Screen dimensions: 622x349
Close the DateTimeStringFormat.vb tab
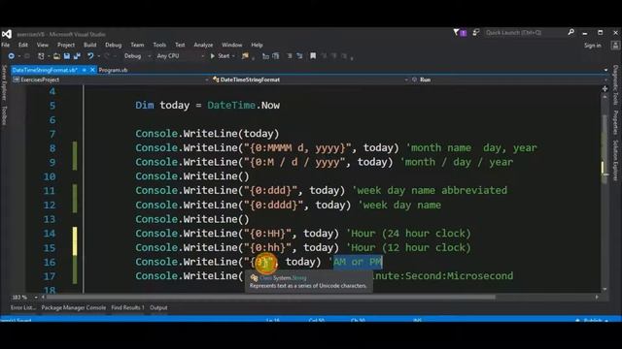tap(92, 70)
